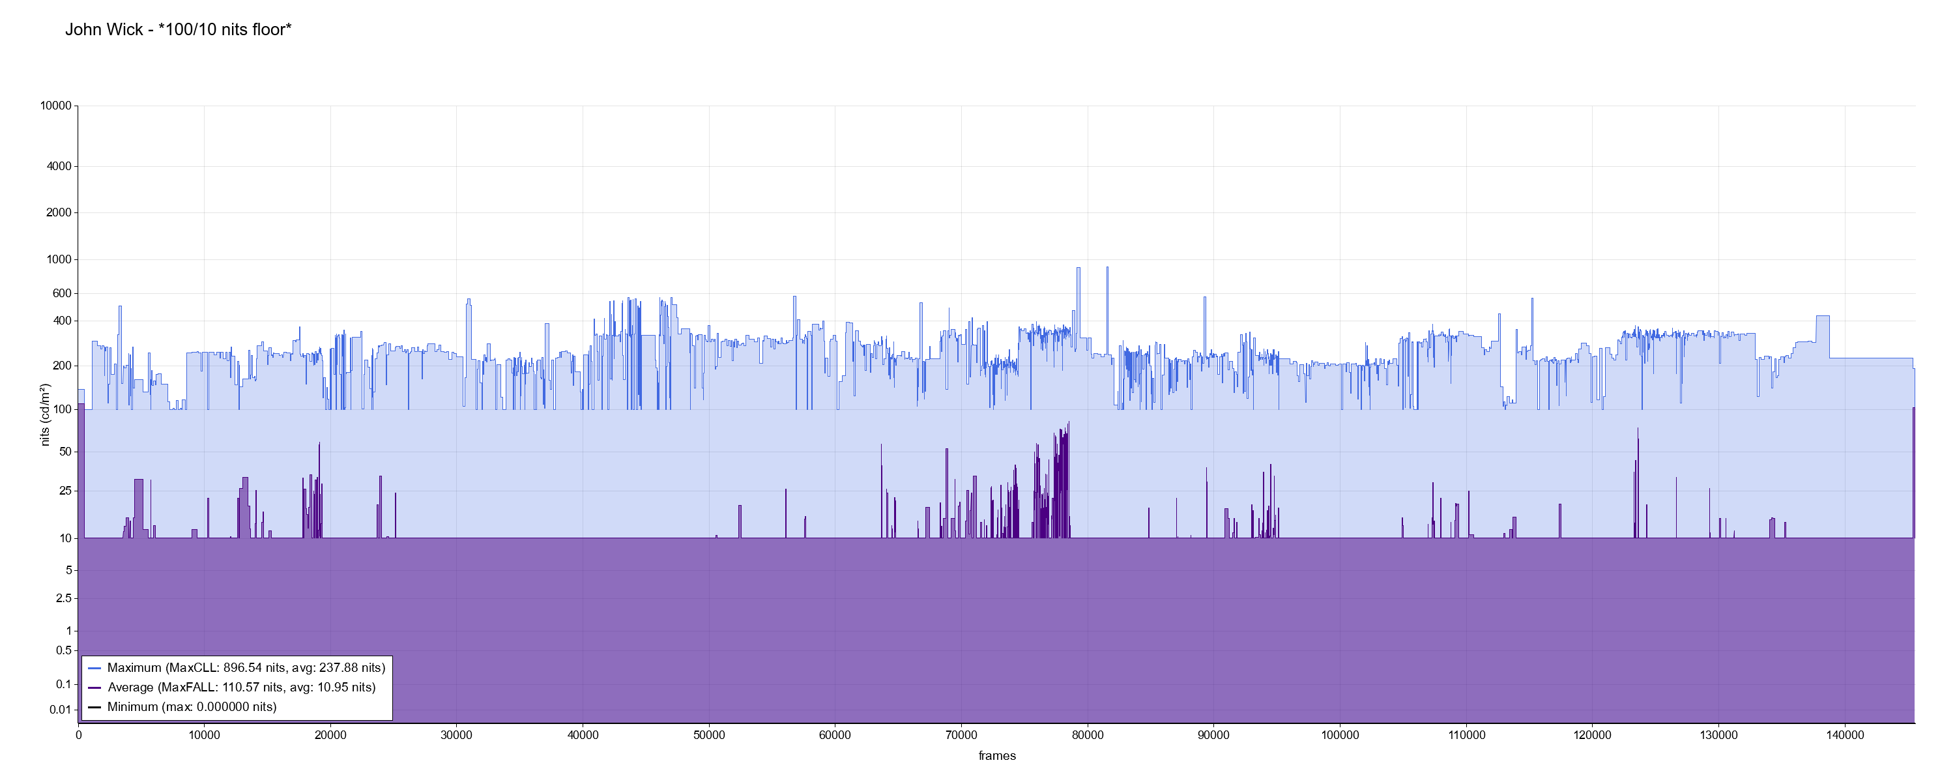Click the y-axis tick label "0.01"

[x=61, y=710]
